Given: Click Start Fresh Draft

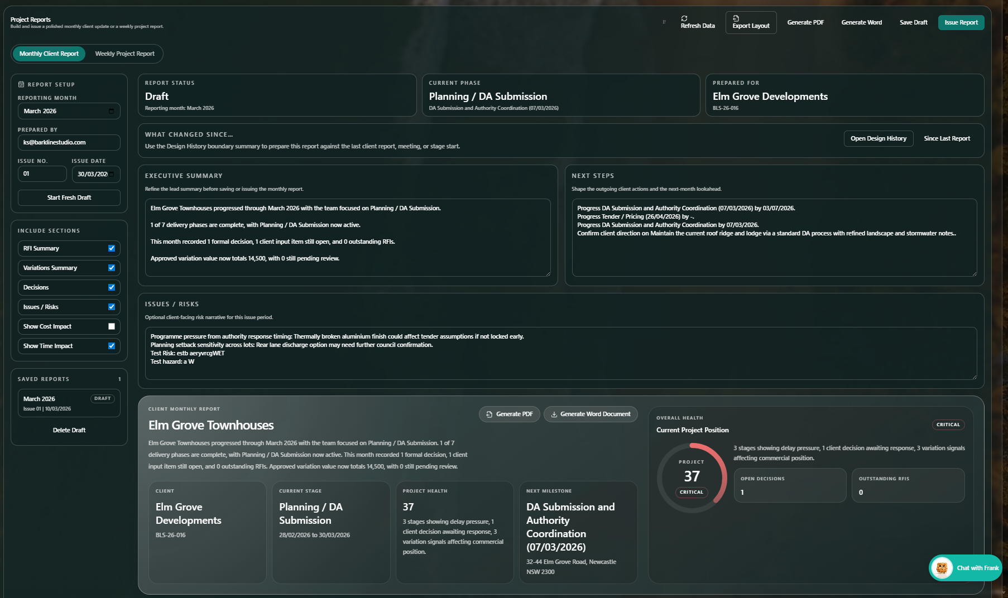Looking at the screenshot, I should coord(69,197).
